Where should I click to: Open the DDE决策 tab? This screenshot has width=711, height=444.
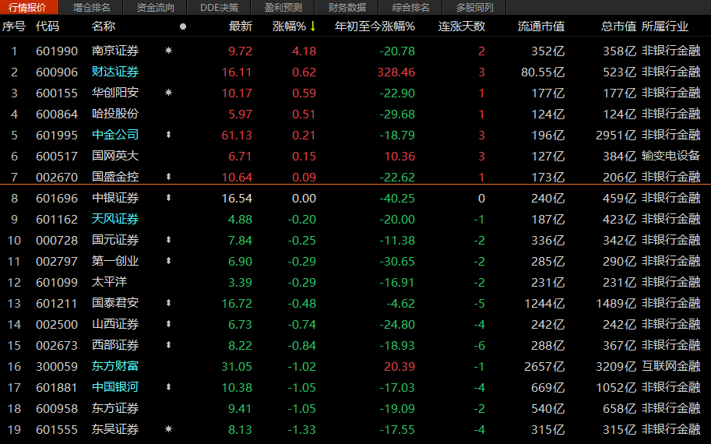220,7
